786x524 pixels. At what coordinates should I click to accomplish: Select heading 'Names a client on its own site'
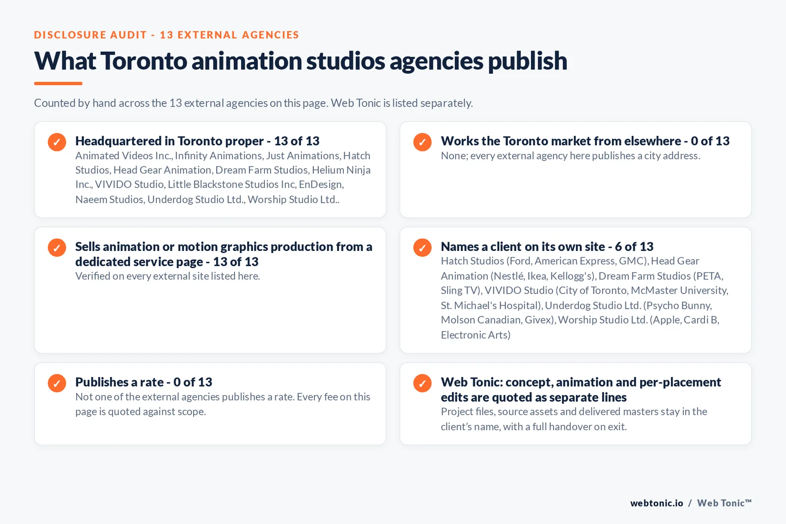point(547,247)
